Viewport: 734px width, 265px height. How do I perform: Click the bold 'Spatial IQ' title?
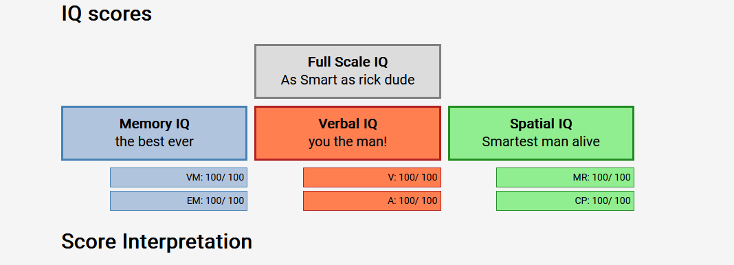click(x=541, y=124)
